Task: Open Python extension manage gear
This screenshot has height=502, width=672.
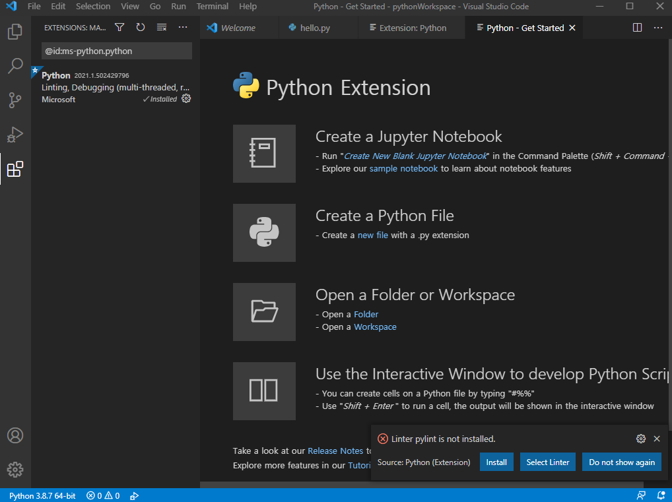Action: pos(186,98)
